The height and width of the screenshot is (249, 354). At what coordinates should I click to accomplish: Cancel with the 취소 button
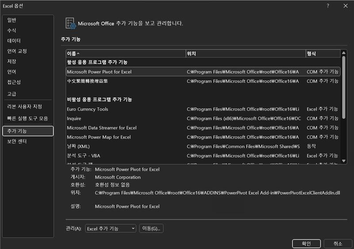tap(338, 244)
